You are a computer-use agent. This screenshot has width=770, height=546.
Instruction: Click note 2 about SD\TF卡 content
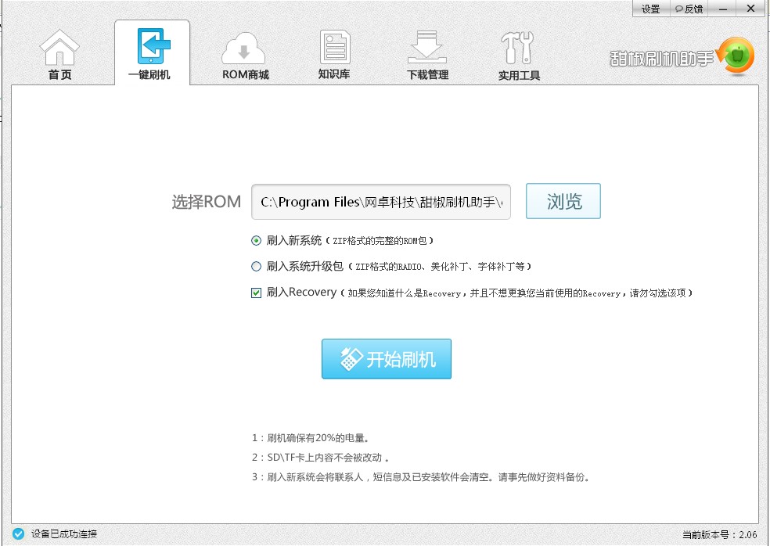point(320,457)
